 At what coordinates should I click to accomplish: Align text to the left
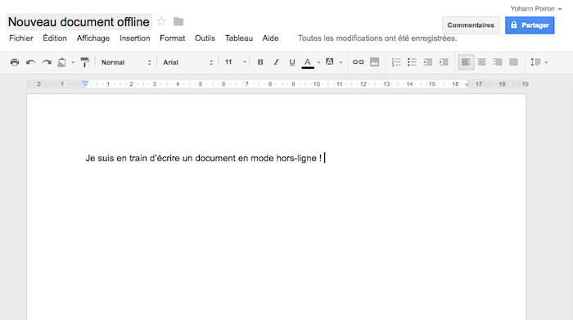pos(466,62)
